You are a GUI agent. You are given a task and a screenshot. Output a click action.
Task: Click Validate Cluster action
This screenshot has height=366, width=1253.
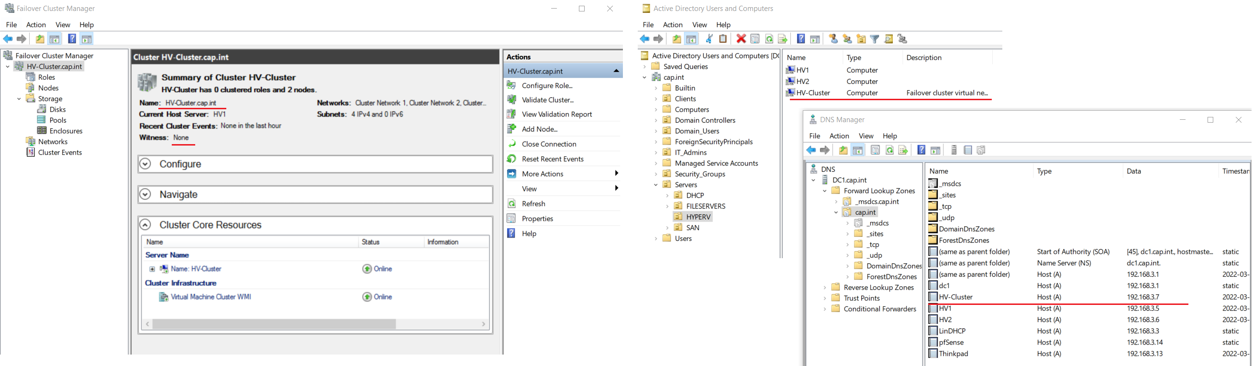[548, 100]
